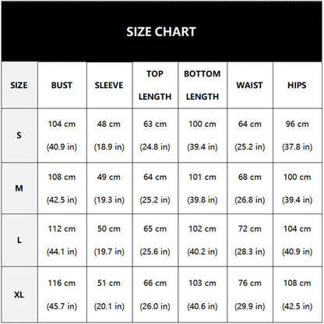Click the 72 cm waist cell
Screen dimensions: 324x324
pos(250,240)
